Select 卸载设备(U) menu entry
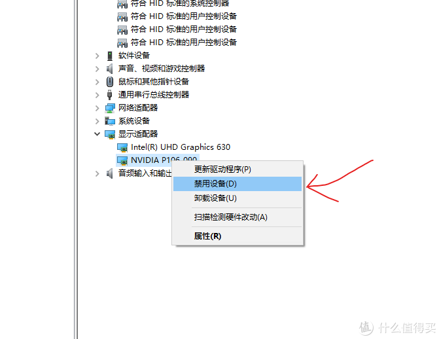 point(237,198)
